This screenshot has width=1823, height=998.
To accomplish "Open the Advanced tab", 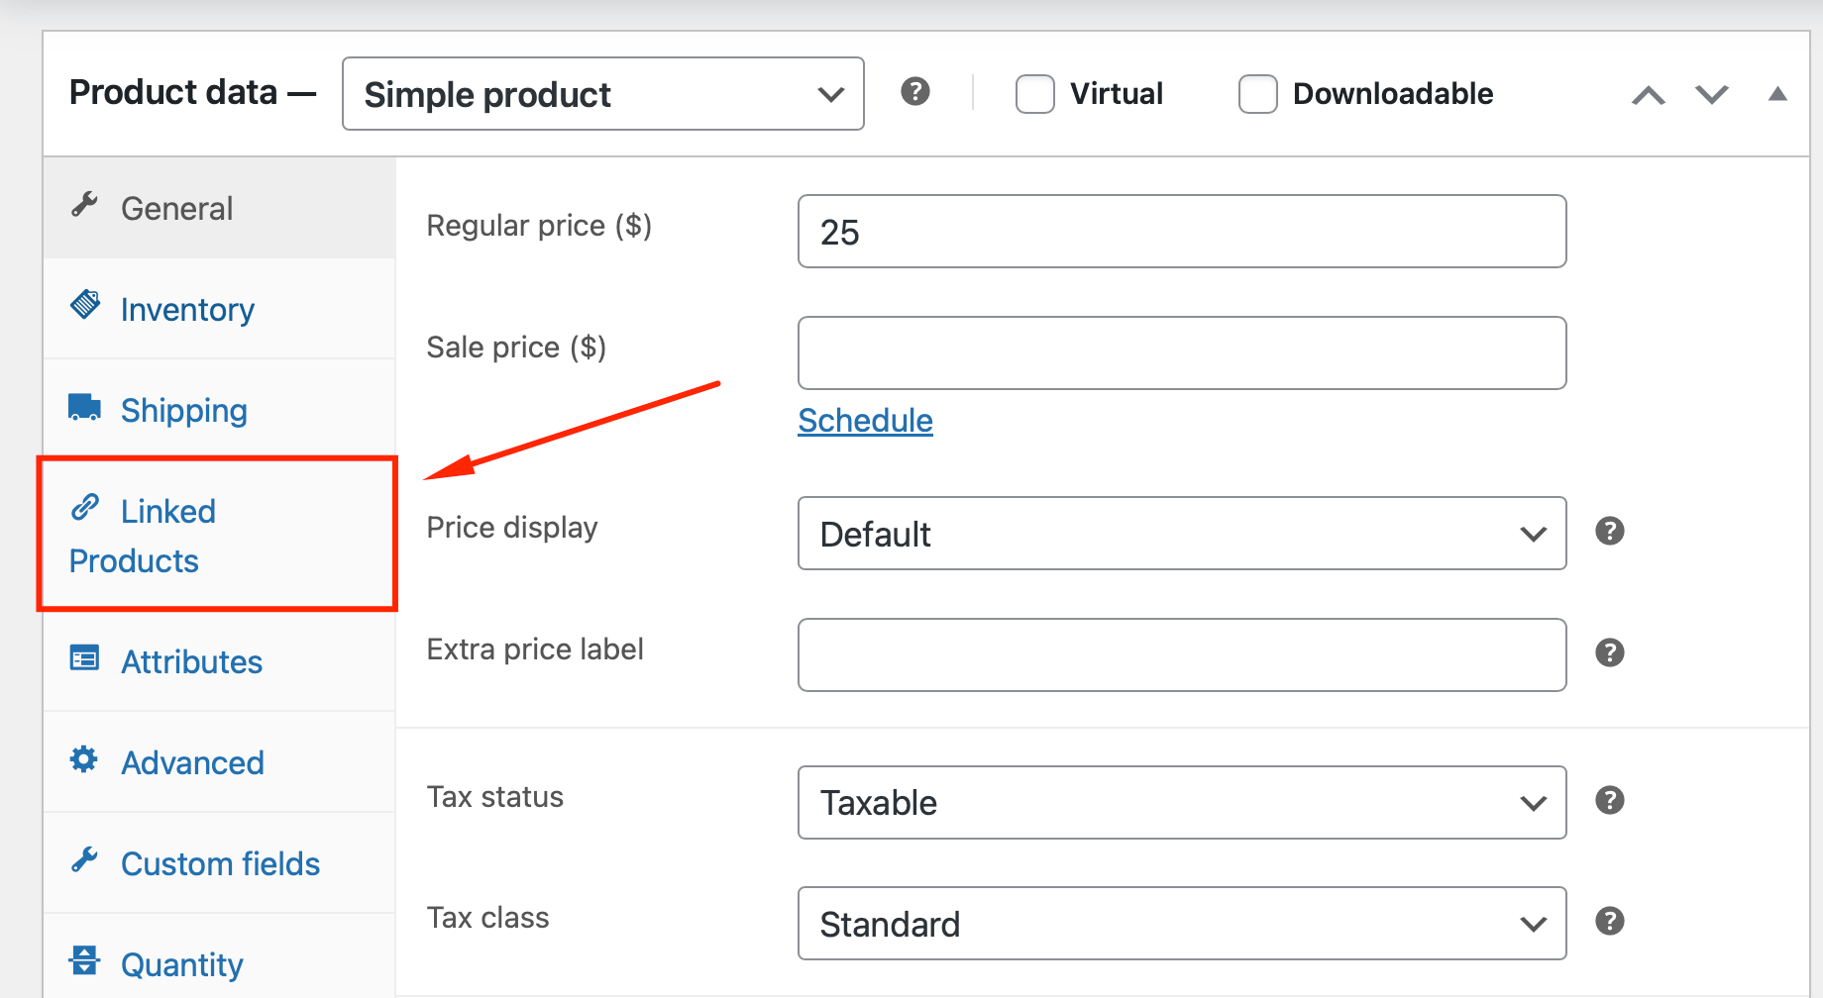I will pos(219,762).
